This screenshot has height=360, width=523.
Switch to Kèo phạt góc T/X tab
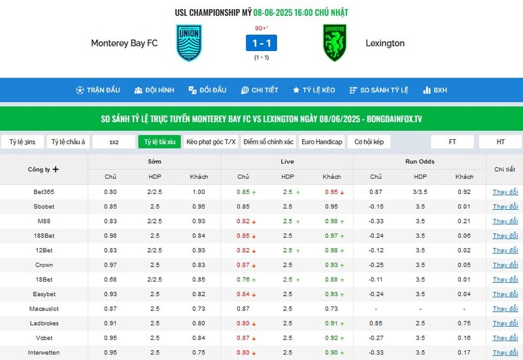point(211,142)
